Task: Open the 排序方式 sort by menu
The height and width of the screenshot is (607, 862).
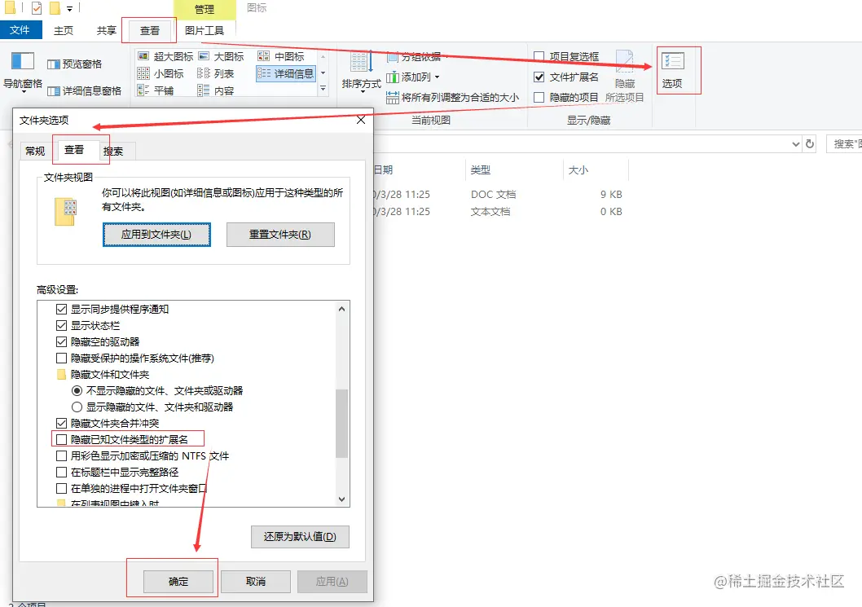Action: (361, 70)
